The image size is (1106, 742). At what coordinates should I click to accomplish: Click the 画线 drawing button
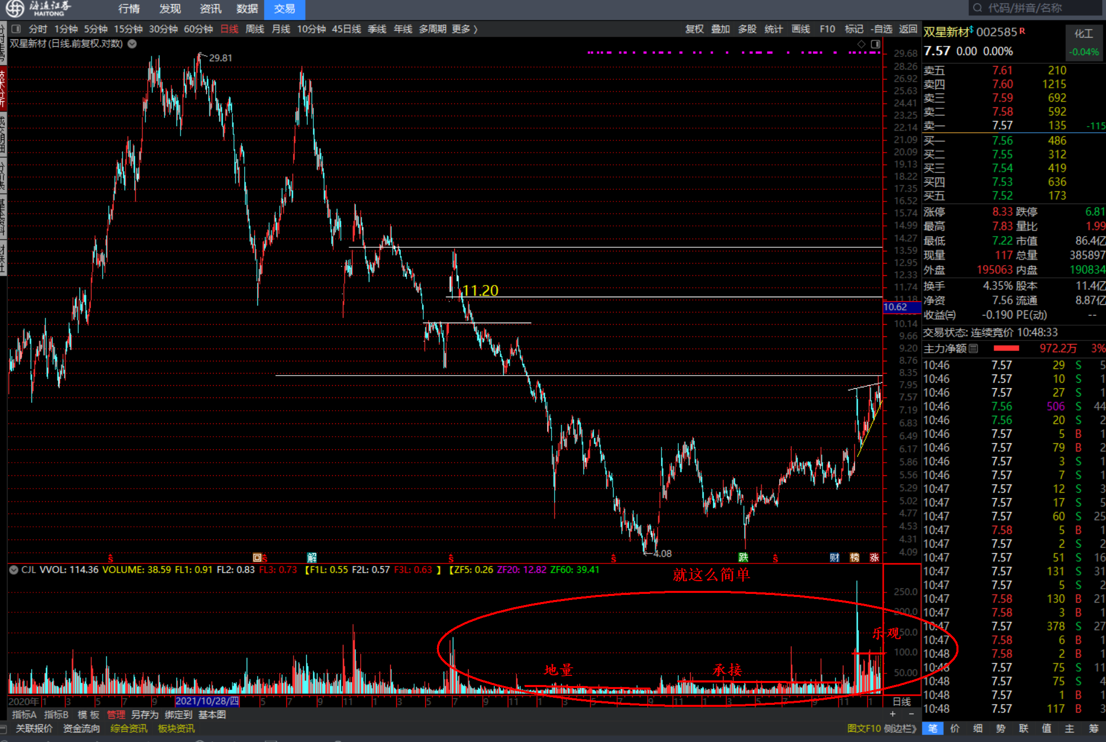(800, 29)
